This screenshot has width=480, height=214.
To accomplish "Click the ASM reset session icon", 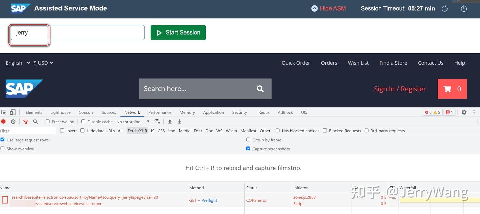I will point(445,9).
